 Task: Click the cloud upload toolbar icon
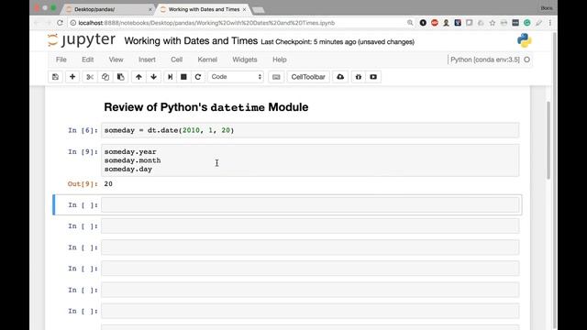coord(340,77)
